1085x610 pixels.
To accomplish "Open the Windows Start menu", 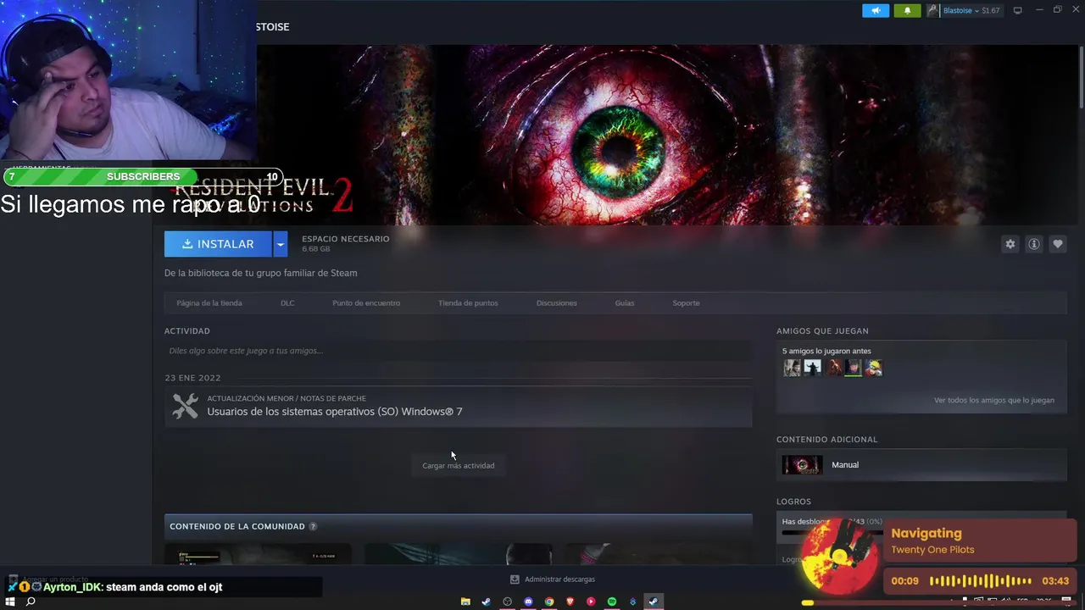I will point(10,602).
